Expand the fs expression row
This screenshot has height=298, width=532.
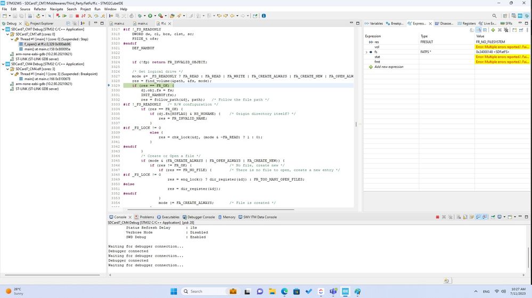(x=366, y=52)
